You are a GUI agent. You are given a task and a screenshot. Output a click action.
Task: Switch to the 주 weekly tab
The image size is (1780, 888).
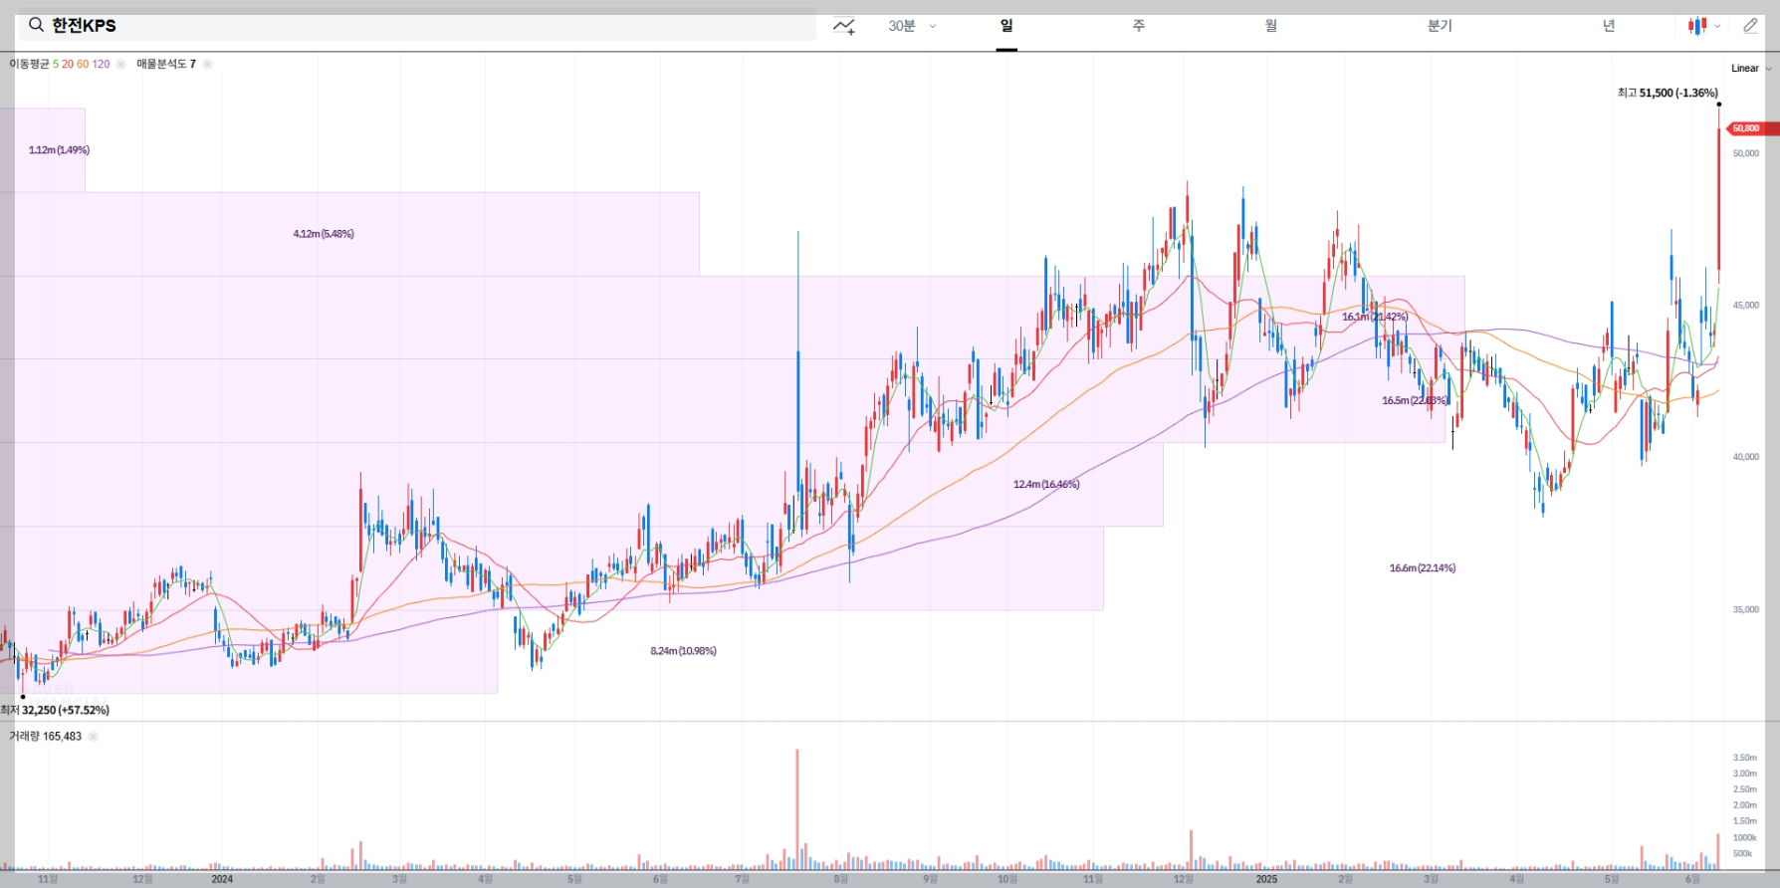(1139, 26)
